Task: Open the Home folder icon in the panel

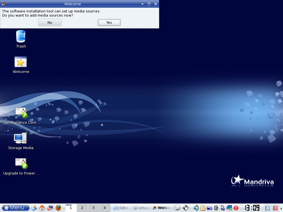Action: coord(42,208)
